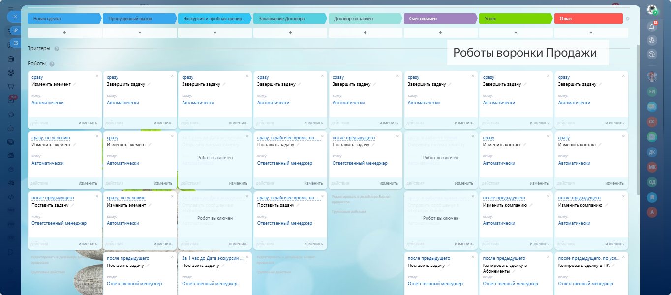671x295 pixels.
Task: Open page in new window icon
Action: pyautogui.click(x=16, y=43)
